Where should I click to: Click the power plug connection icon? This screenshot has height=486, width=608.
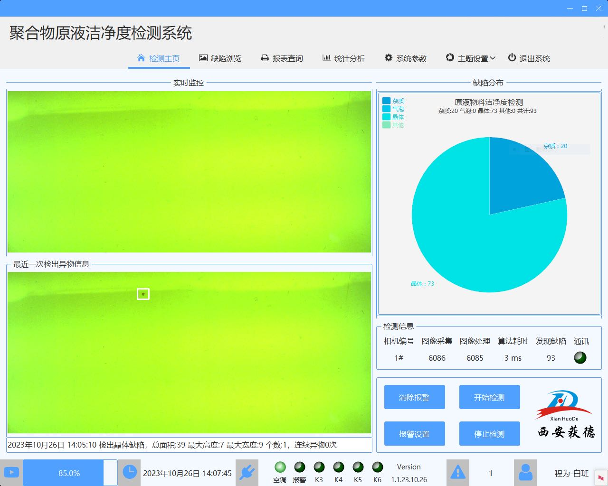tap(247, 473)
